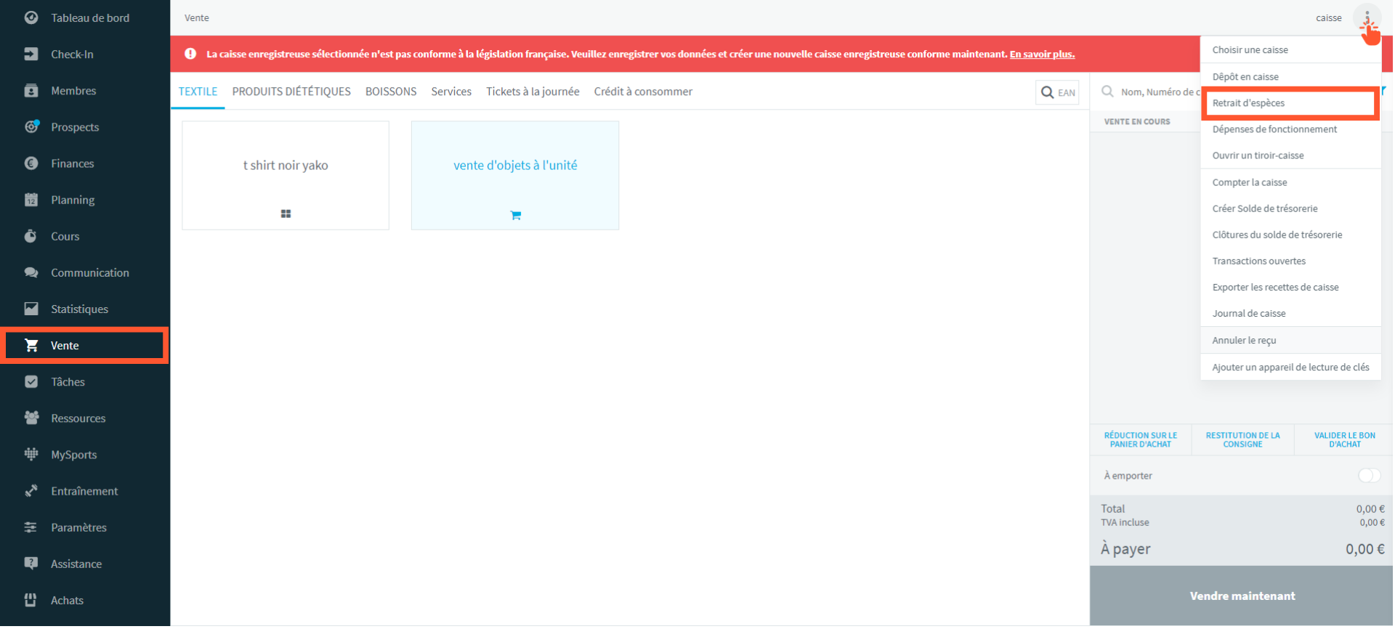The width and height of the screenshot is (1395, 629).
Task: Choose Ouvrir un tiroir-caisse
Action: [1290, 155]
